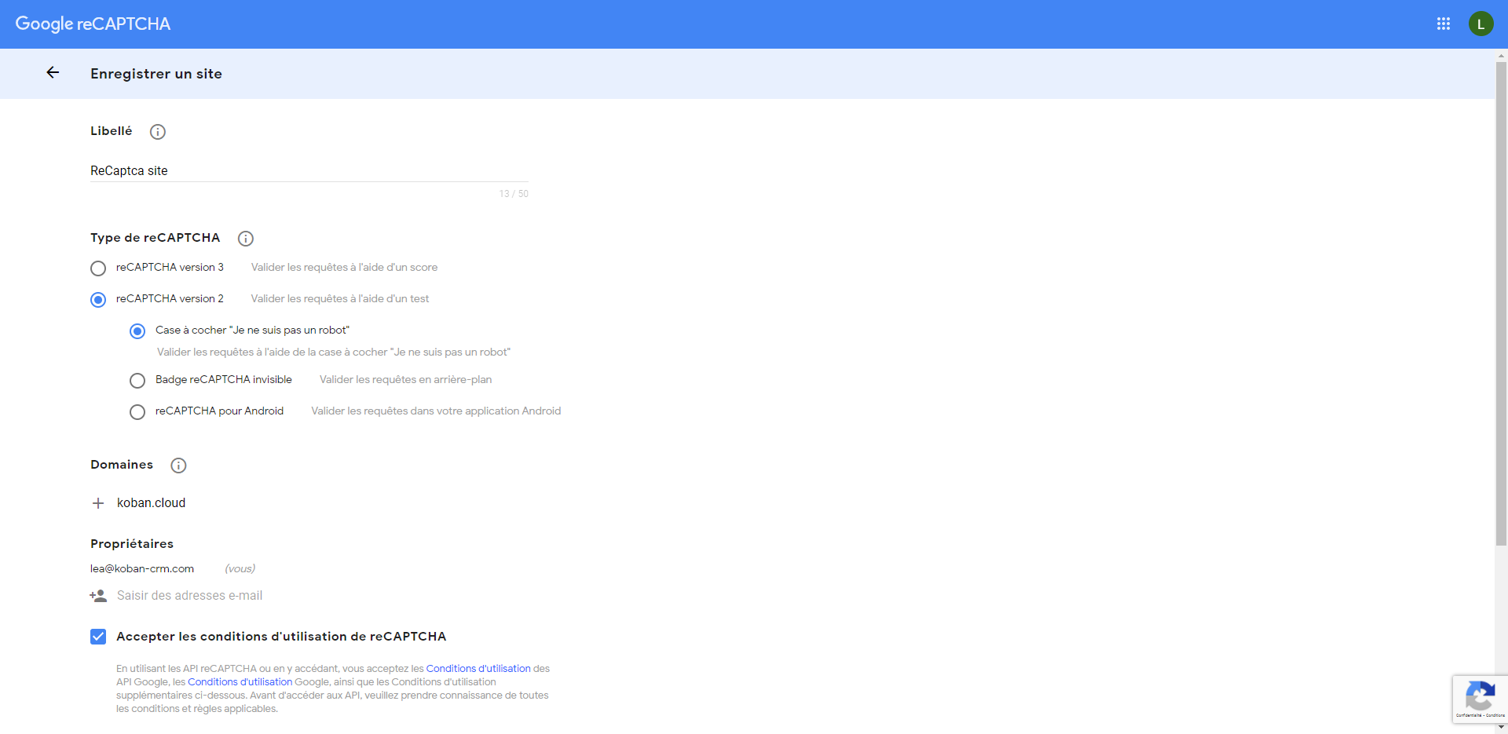Click 'Valider les requêtes à l'aide d'un score' text

coord(344,268)
